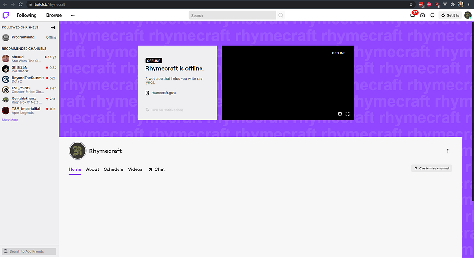Click the search magnifier button
Image resolution: width=474 pixels, height=258 pixels.
[281, 16]
